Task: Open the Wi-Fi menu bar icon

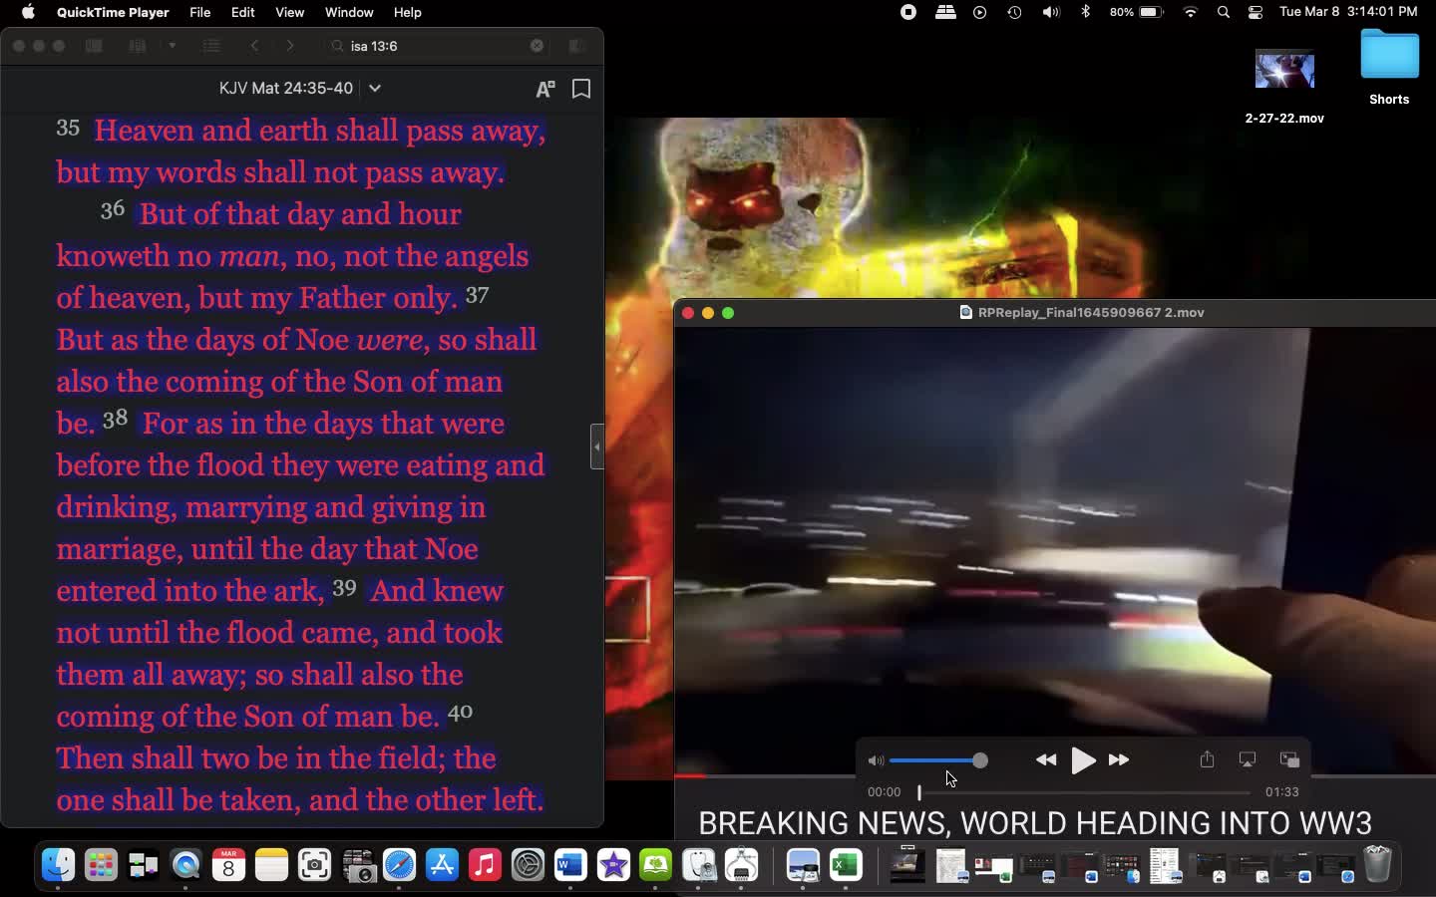Action: click(x=1190, y=12)
